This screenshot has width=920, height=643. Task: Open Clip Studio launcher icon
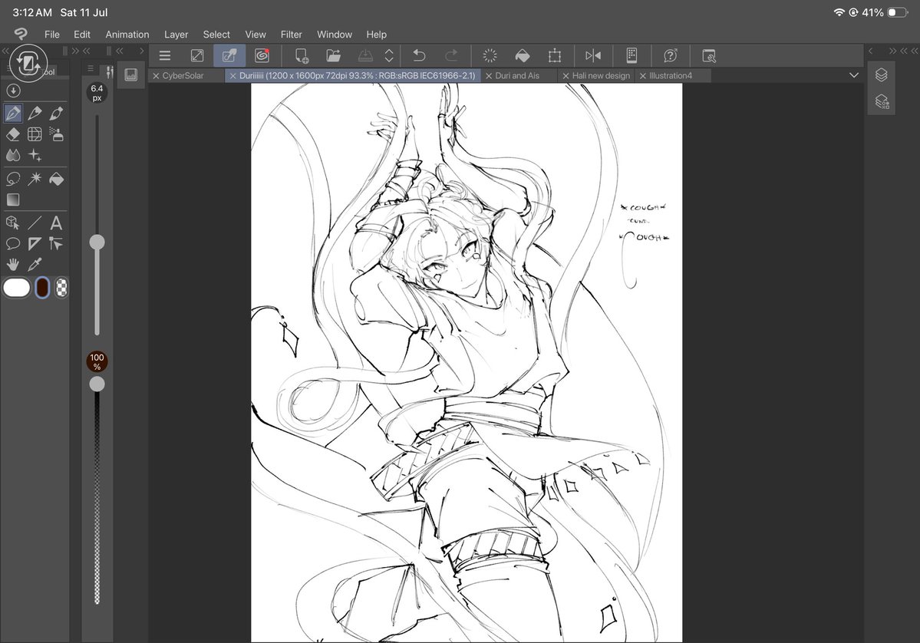coord(262,56)
